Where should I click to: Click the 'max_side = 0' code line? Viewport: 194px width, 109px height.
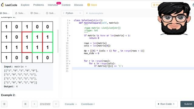click(x=92, y=53)
